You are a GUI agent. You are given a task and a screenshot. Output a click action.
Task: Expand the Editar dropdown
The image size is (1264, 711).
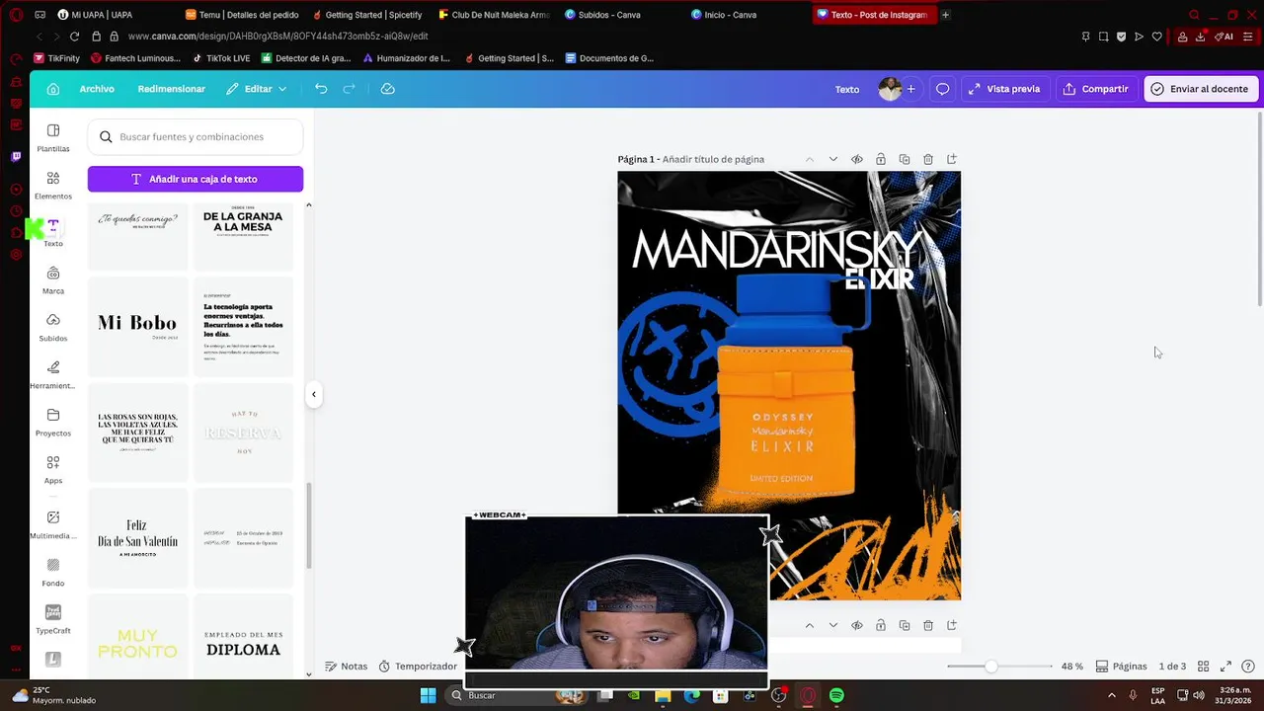(257, 89)
